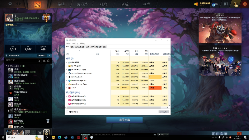Click the large striped icon in the party bar
249x140 pixels.
pos(46,133)
